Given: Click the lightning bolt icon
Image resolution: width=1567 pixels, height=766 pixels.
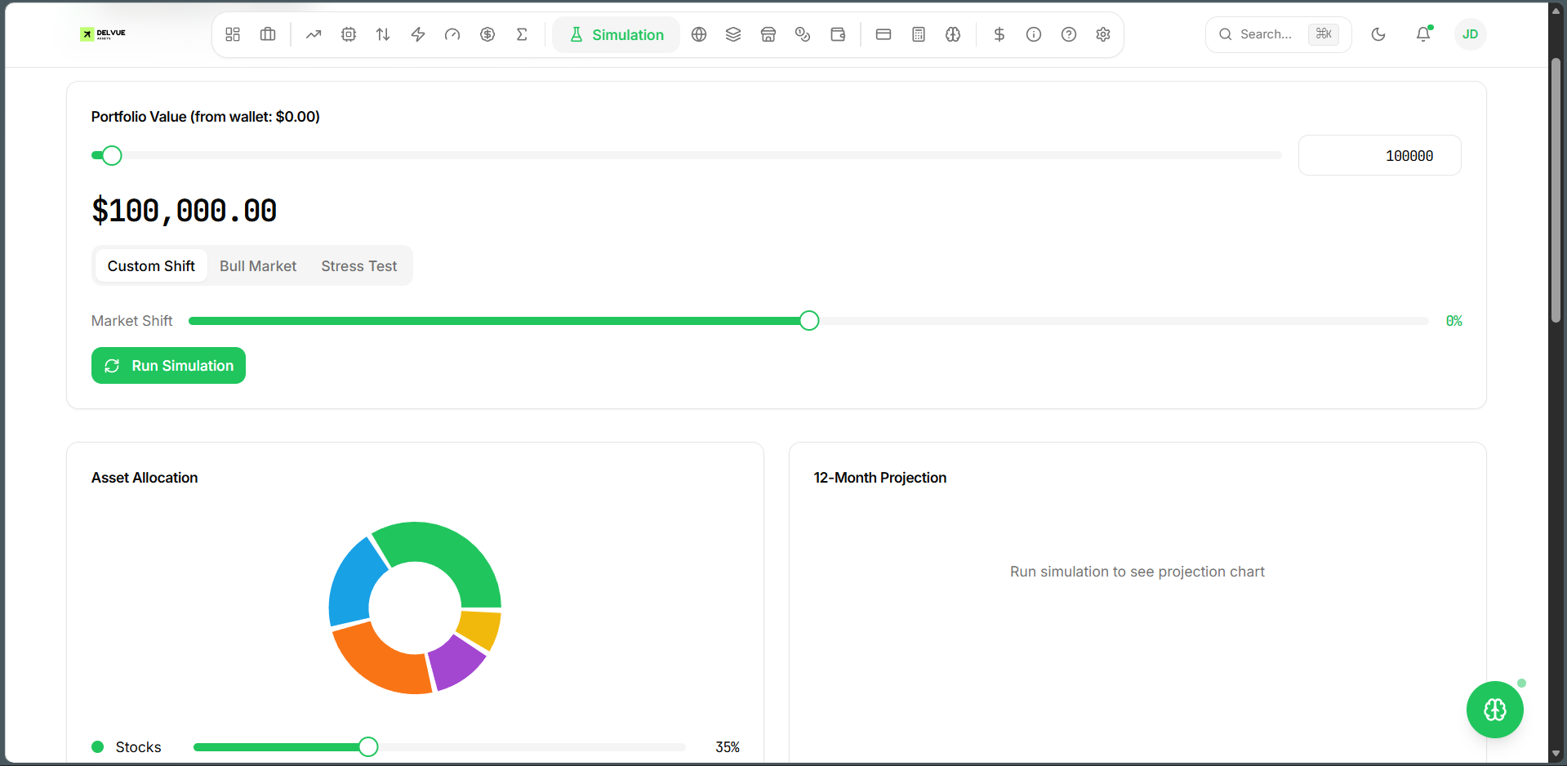Looking at the screenshot, I should pos(418,34).
